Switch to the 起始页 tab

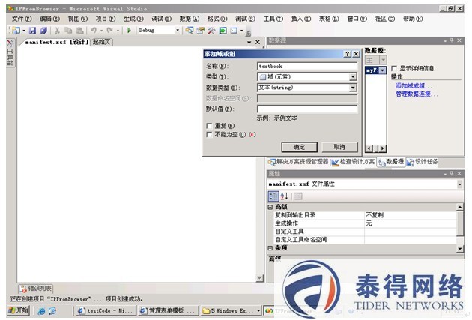point(101,42)
